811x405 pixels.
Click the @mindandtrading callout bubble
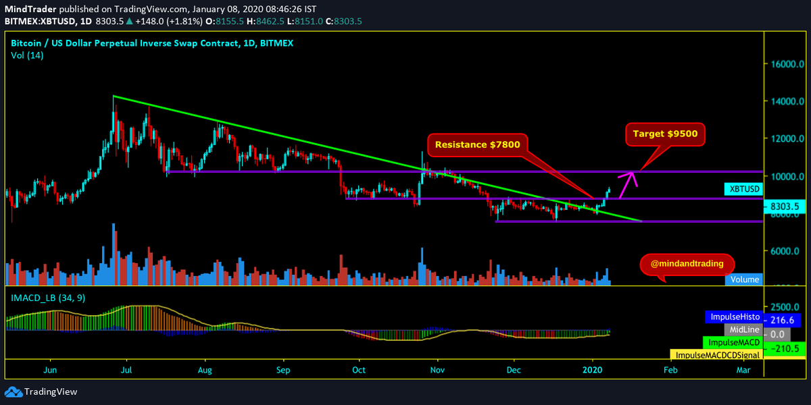click(x=687, y=265)
